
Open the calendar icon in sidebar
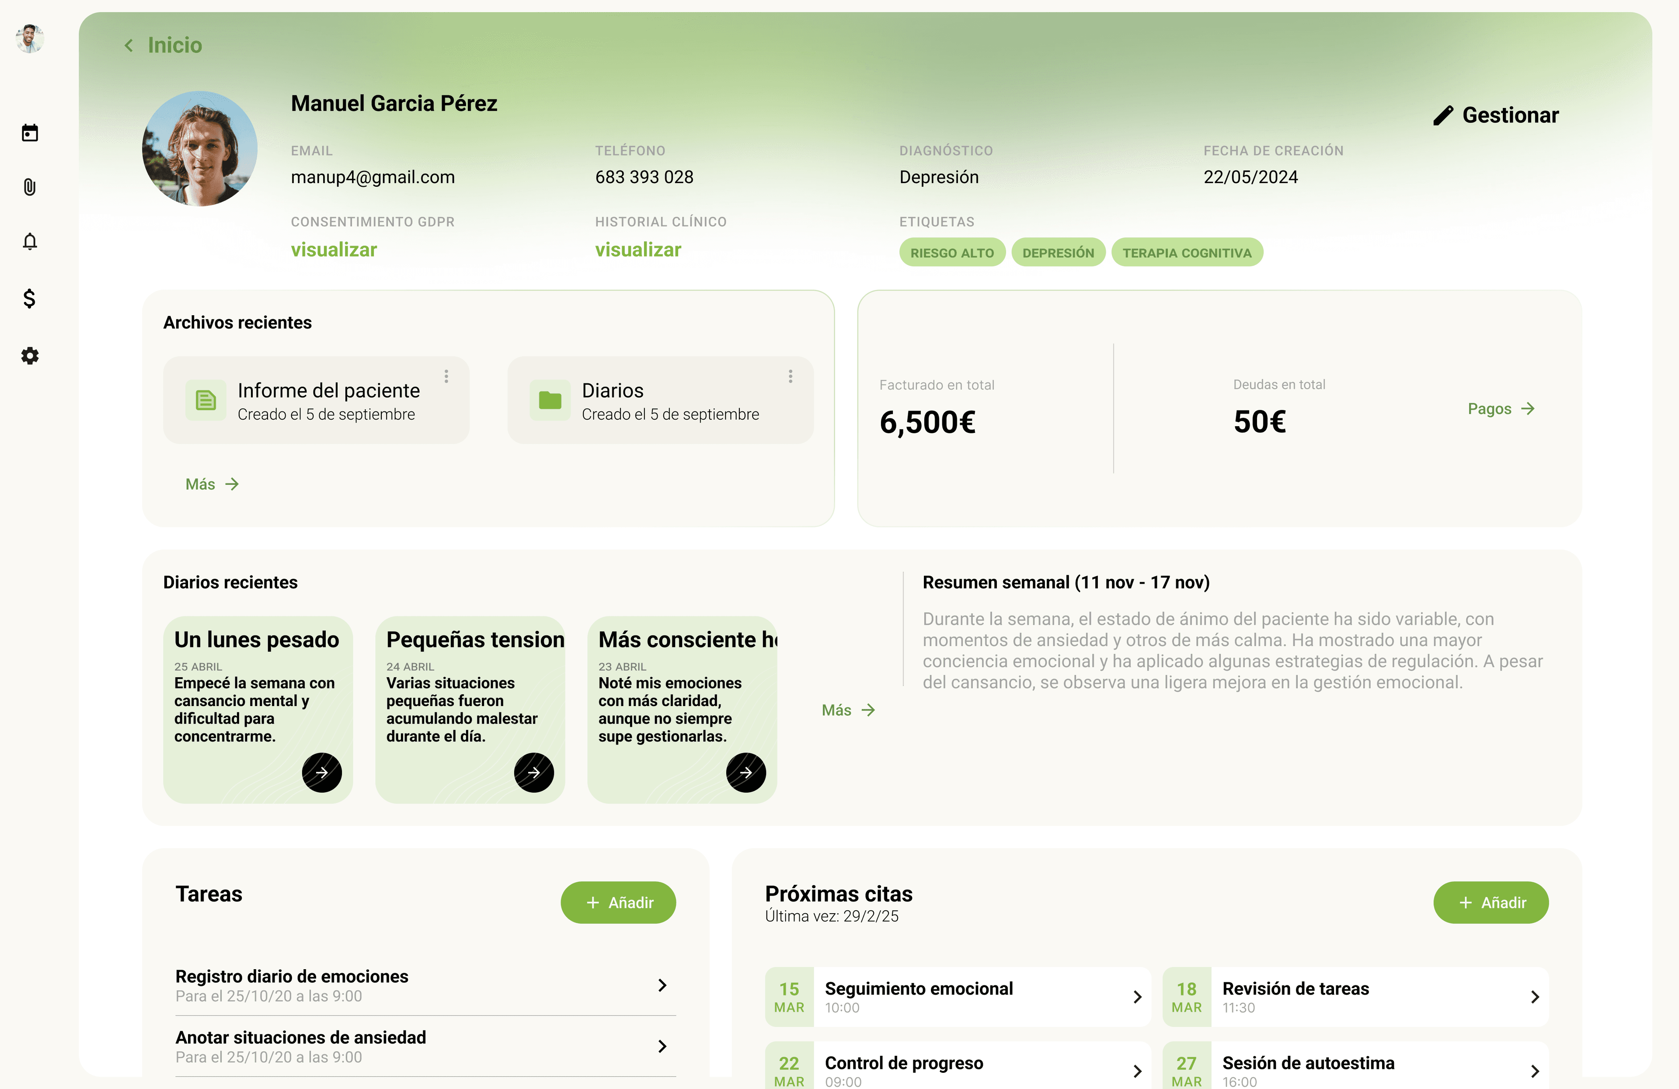click(30, 132)
